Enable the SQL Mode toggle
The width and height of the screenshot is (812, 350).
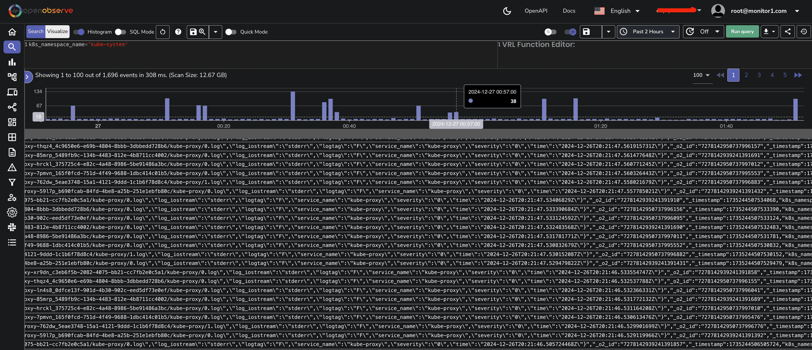tap(120, 32)
